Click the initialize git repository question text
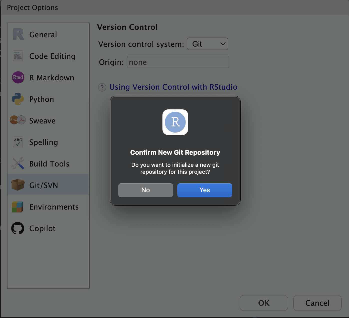 175,168
